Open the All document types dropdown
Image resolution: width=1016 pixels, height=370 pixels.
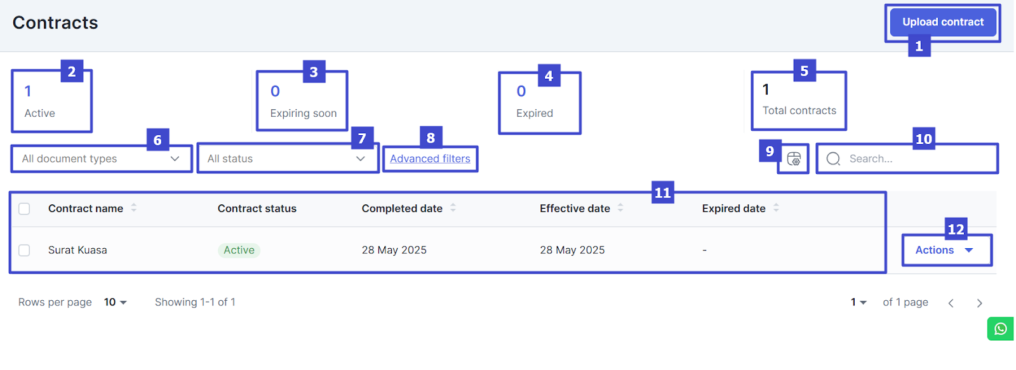pyautogui.click(x=102, y=159)
